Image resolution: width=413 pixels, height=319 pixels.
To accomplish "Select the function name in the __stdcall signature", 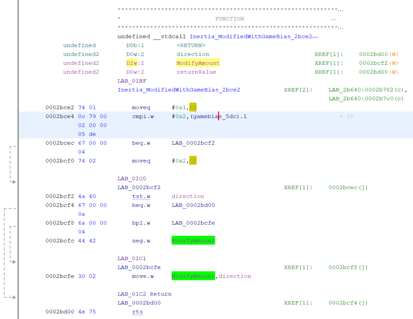I will (x=254, y=36).
